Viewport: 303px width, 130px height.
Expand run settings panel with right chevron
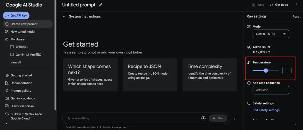296,124
